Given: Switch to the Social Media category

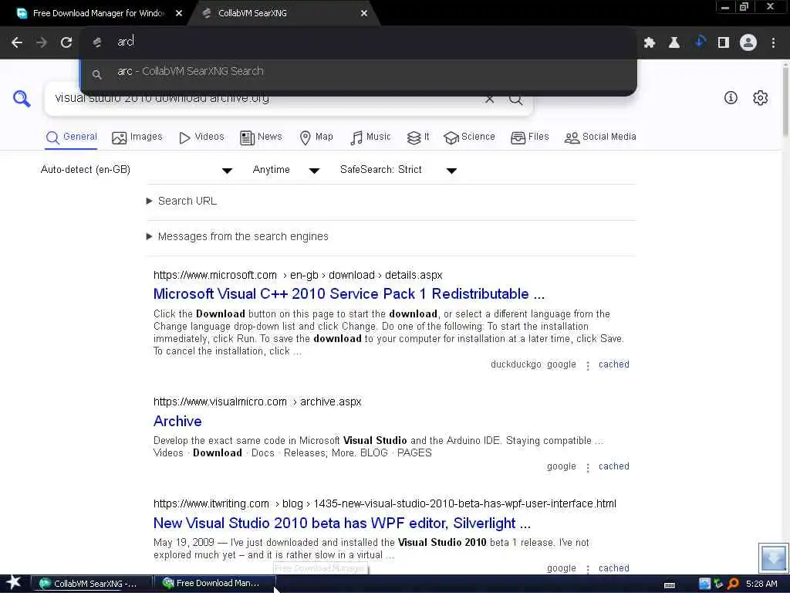Looking at the screenshot, I should pyautogui.click(x=600, y=137).
